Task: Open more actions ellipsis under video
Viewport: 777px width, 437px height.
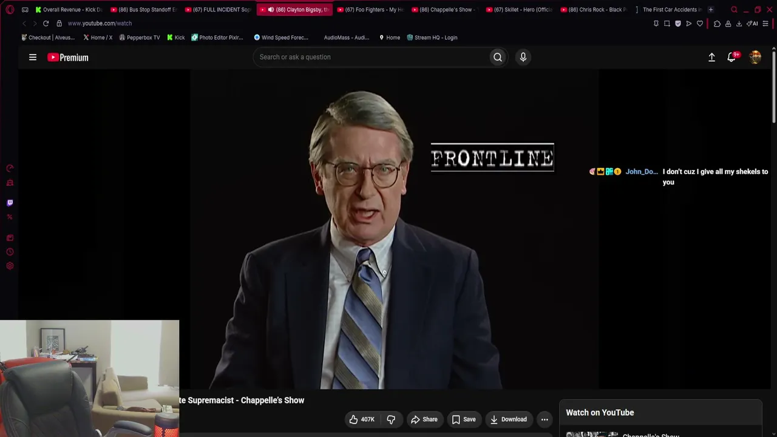Action: pyautogui.click(x=545, y=419)
